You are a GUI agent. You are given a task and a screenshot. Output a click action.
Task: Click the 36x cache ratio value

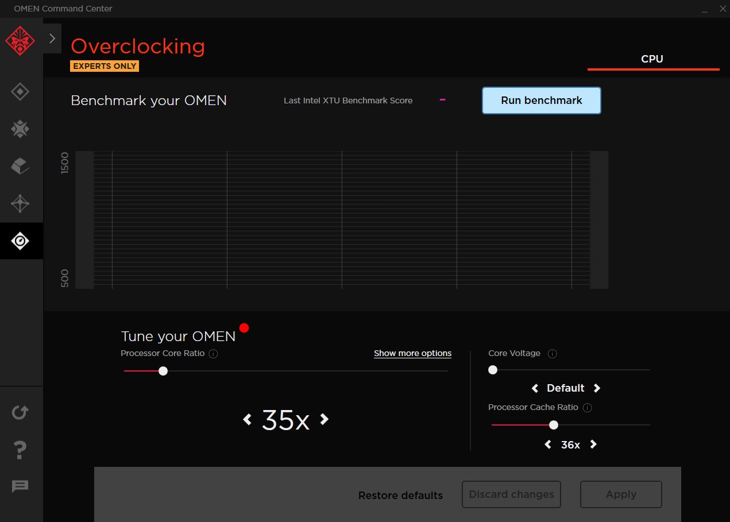[570, 445]
